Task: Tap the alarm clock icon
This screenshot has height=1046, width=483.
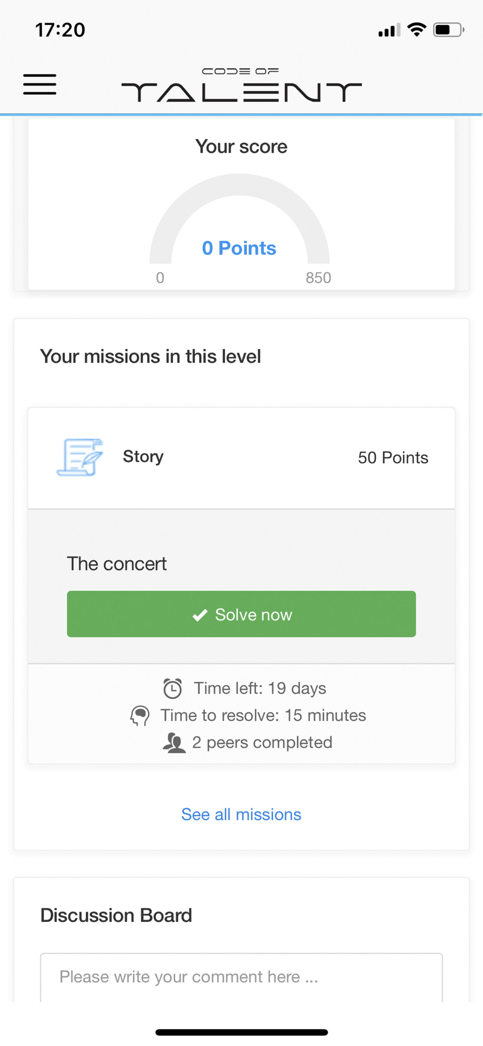Action: pyautogui.click(x=172, y=688)
